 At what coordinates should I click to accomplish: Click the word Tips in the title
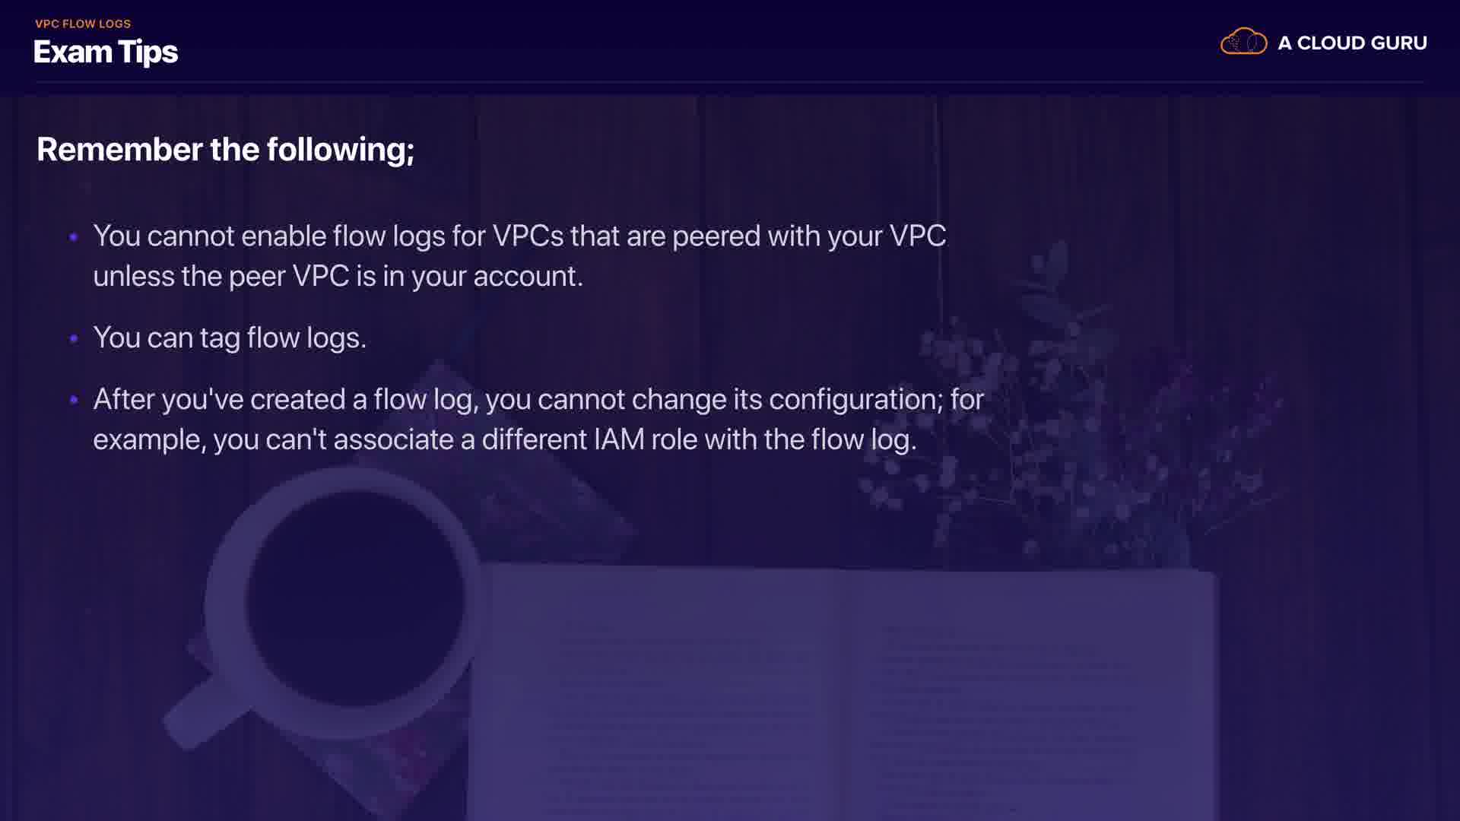pos(148,52)
